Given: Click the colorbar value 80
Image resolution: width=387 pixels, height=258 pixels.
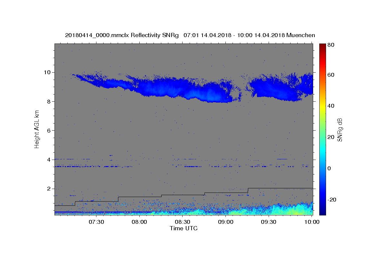Looking at the screenshot, I should tap(331, 45).
